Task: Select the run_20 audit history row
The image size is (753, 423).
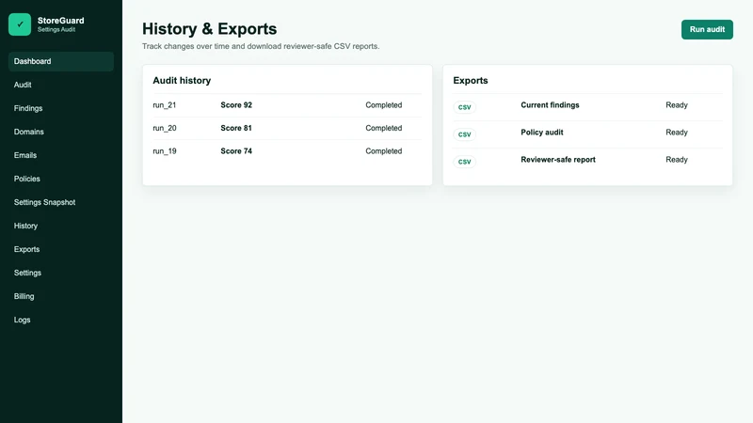Action: 287,128
